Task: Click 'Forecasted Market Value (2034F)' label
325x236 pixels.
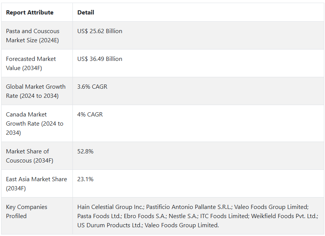Action: [31, 64]
